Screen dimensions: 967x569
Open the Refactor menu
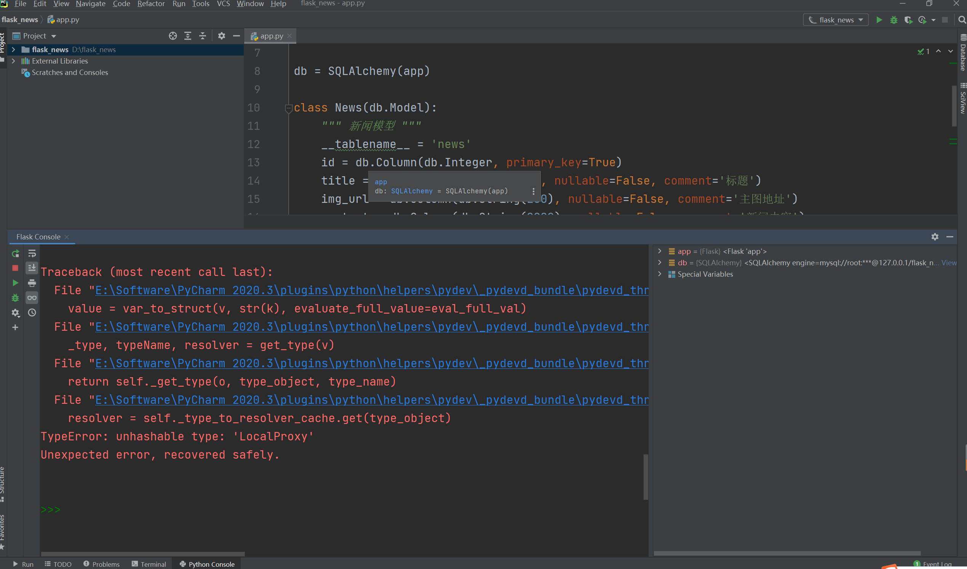coord(151,4)
